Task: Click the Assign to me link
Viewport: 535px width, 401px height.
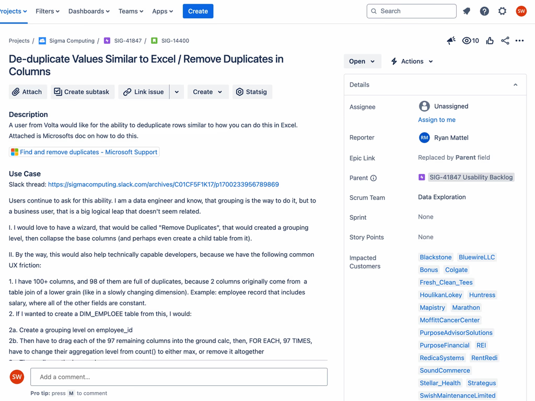Action: [x=436, y=120]
